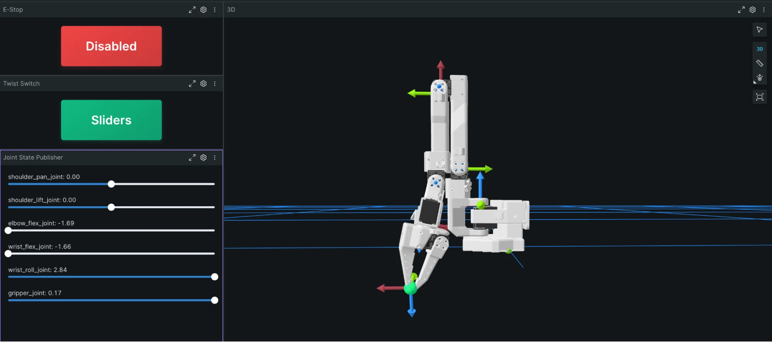Click the frame view icon in 3D toolbar
This screenshot has height=342, width=772.
click(760, 97)
